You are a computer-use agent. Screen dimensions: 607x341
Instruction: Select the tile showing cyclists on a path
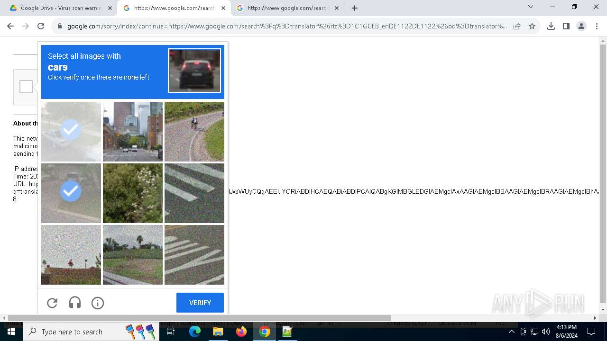(x=194, y=132)
